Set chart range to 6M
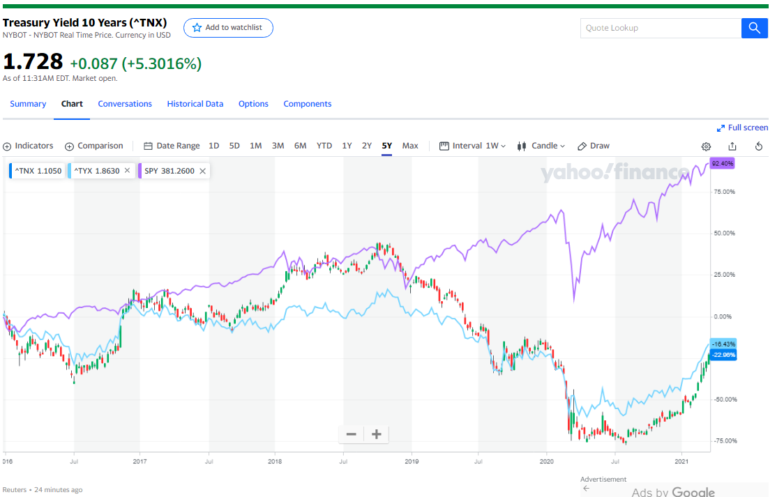Image resolution: width=784 pixels, height=497 pixels. [301, 146]
